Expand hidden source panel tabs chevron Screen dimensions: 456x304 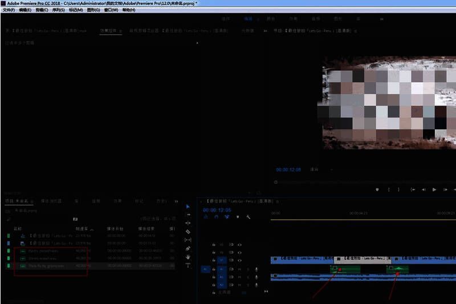pyautogui.click(x=265, y=31)
